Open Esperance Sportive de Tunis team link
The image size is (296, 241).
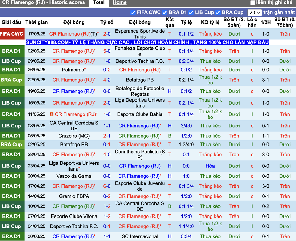click(140, 34)
